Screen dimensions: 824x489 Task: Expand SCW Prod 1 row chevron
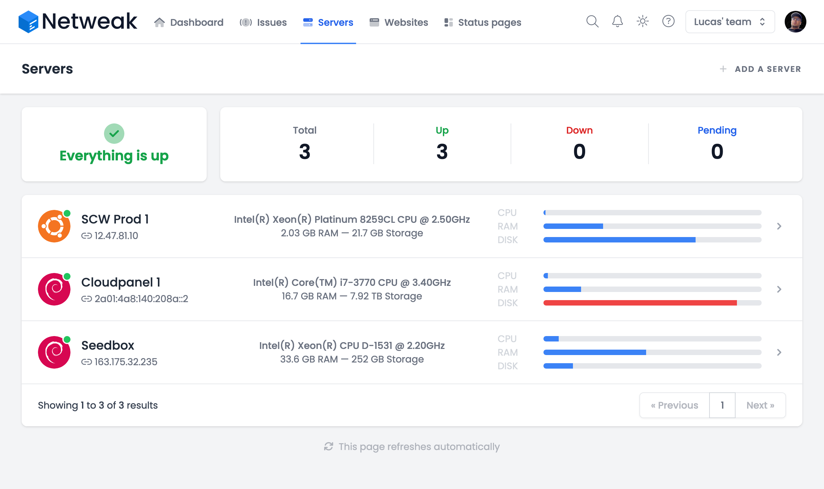779,226
